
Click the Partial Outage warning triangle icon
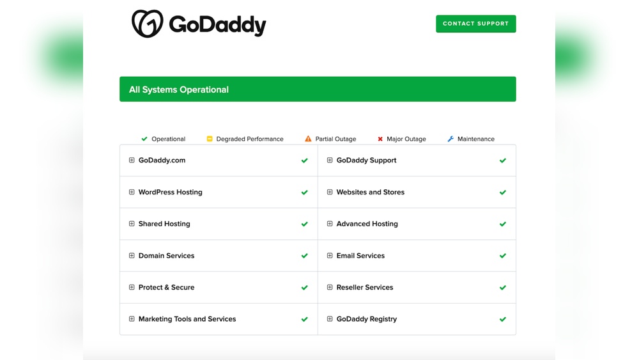pyautogui.click(x=308, y=139)
